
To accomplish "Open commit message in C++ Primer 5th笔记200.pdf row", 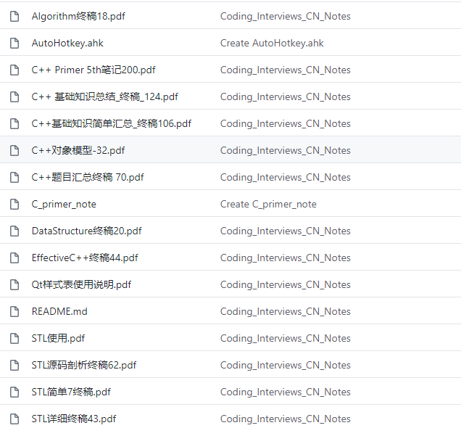I will [286, 70].
